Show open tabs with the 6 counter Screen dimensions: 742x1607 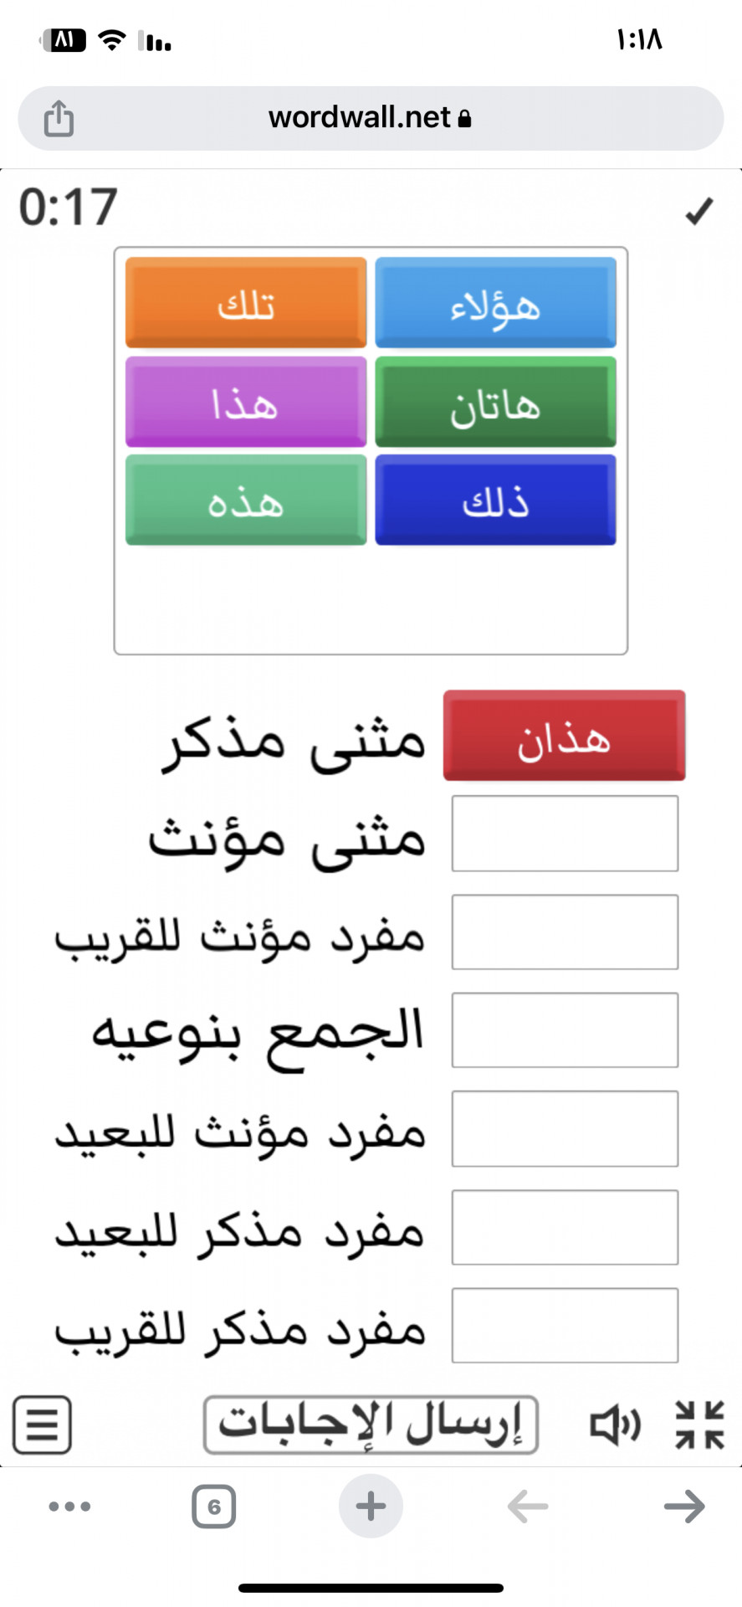click(x=213, y=1507)
